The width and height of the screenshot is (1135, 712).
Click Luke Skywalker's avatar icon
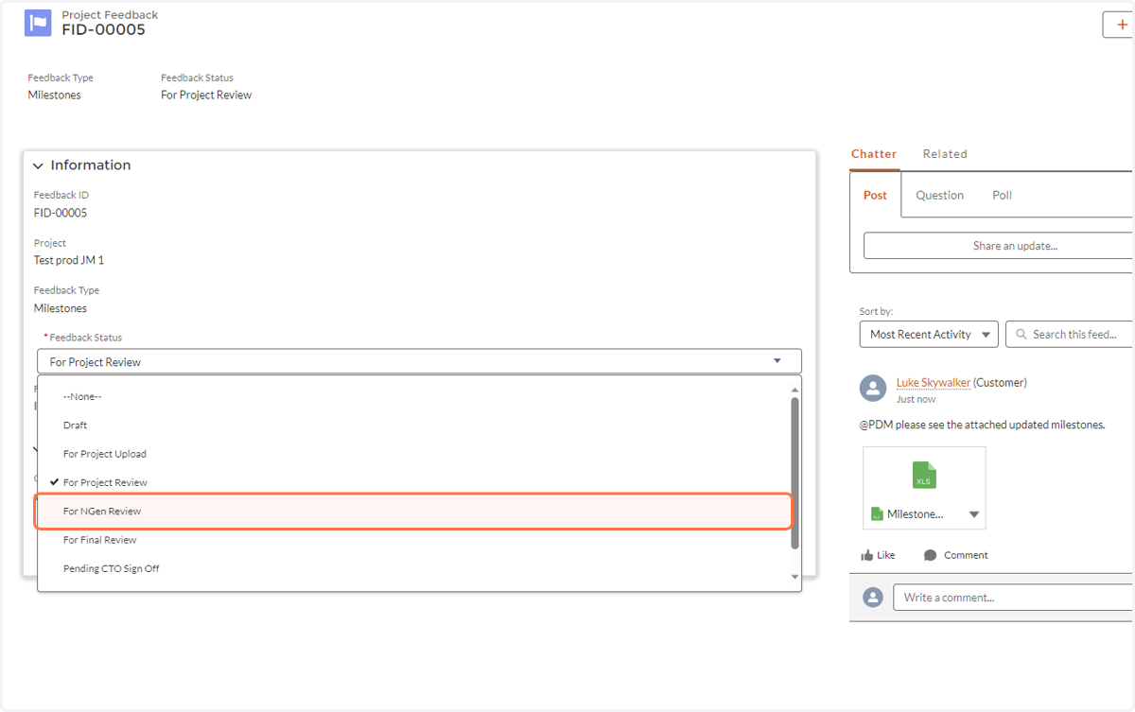point(873,389)
